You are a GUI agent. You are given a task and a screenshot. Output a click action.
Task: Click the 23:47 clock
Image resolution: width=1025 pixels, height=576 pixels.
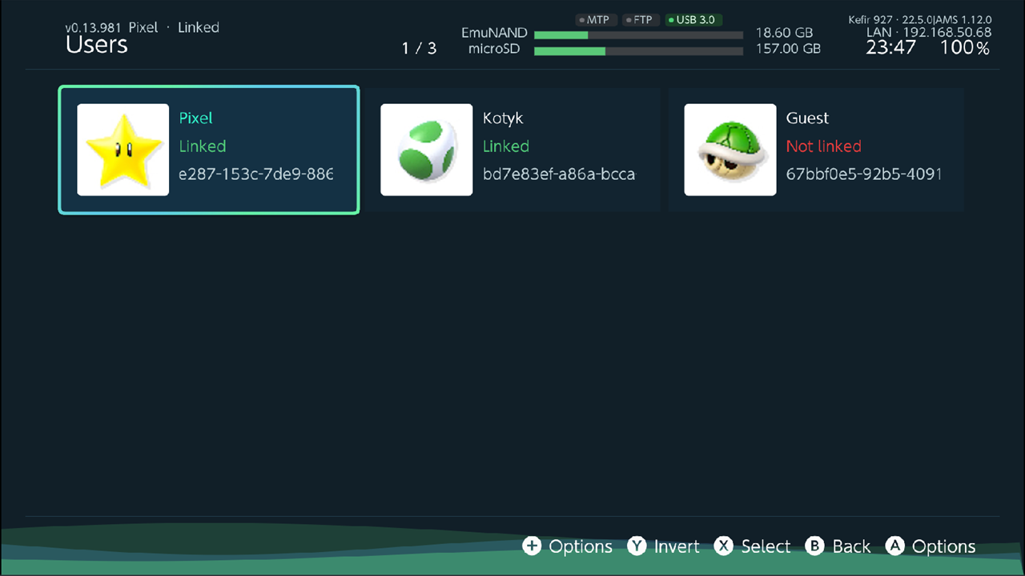click(890, 48)
